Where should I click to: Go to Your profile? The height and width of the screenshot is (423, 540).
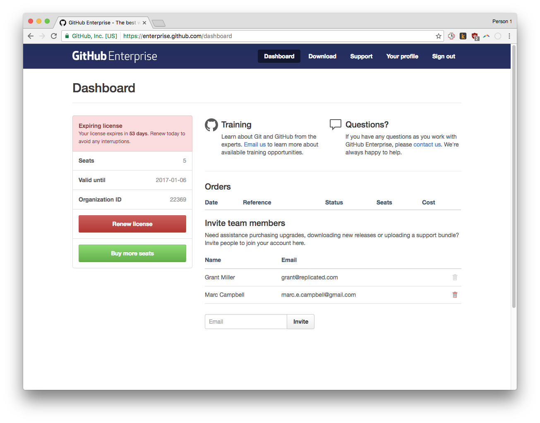402,56
